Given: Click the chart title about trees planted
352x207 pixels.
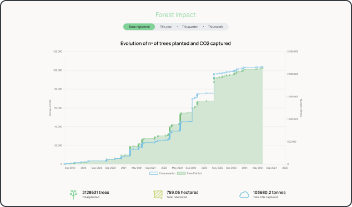Looking at the screenshot, I should click(175, 43).
